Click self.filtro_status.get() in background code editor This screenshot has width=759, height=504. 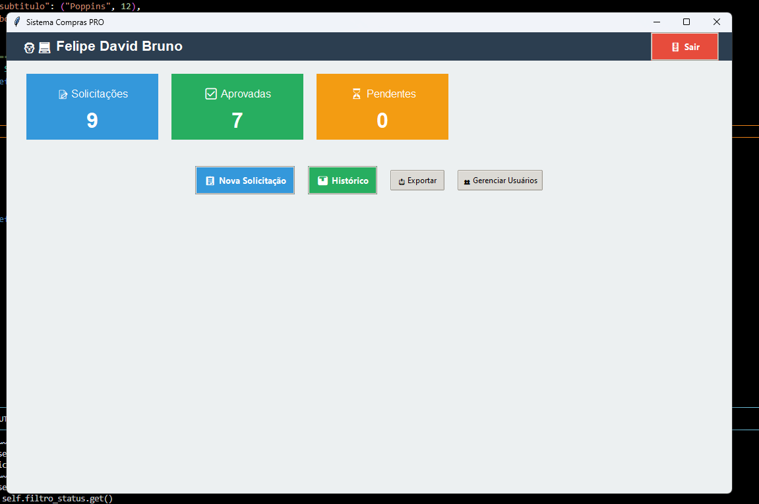(x=57, y=499)
